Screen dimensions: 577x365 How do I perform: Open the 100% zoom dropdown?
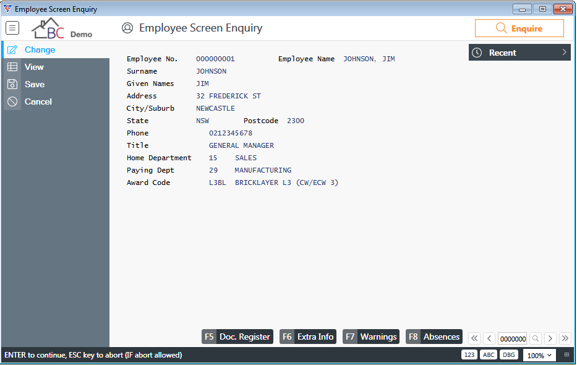(539, 355)
